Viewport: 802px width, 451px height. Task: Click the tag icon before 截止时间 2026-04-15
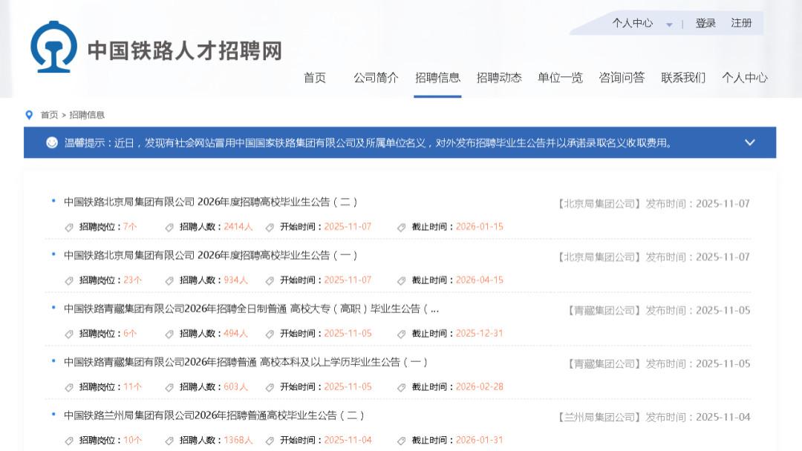(x=400, y=280)
